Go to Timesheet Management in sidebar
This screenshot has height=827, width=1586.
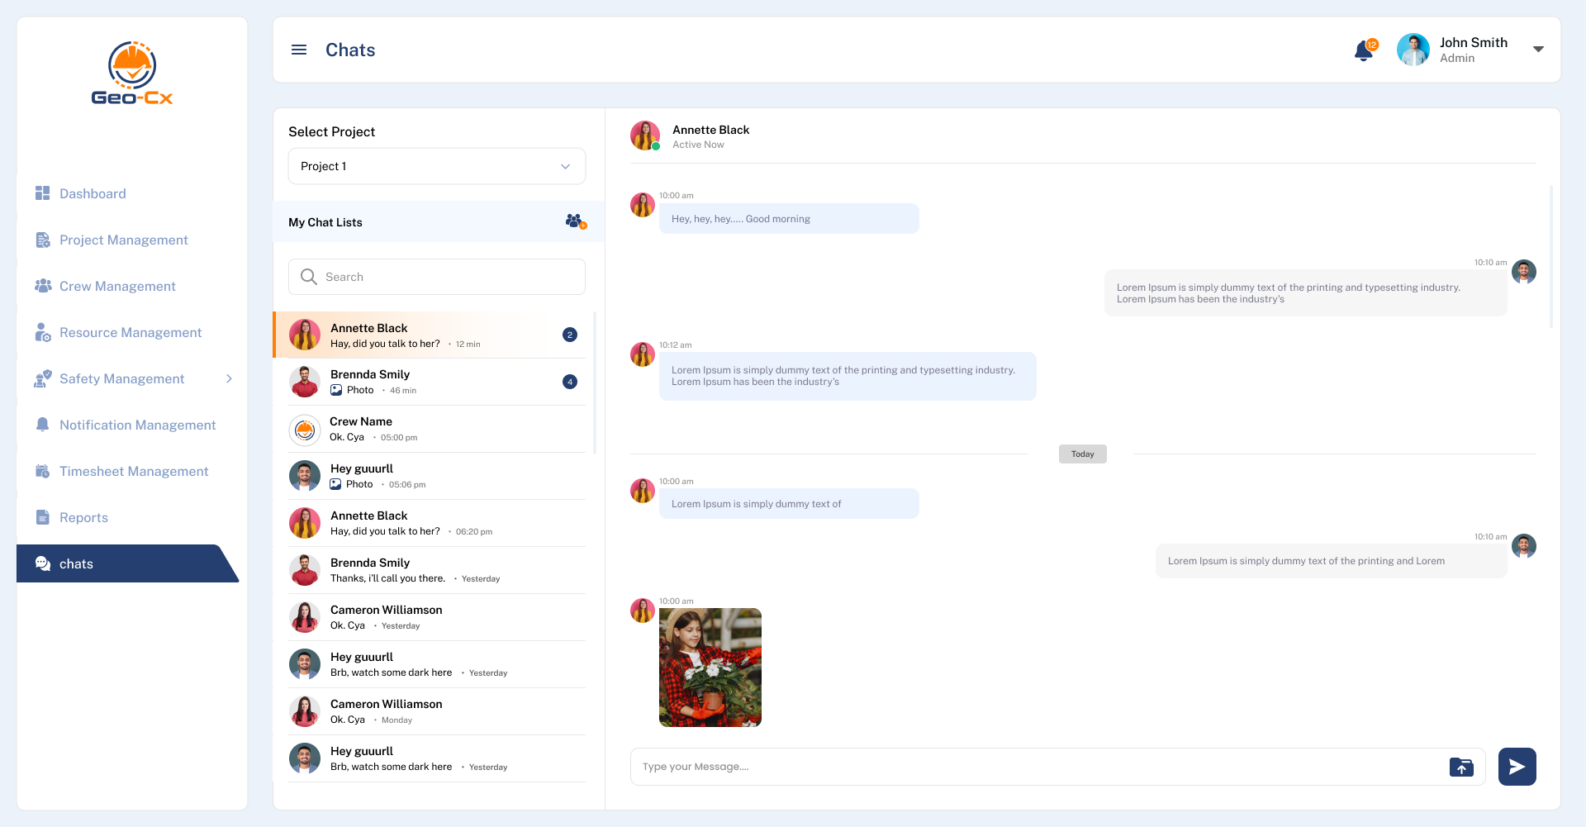(x=133, y=471)
